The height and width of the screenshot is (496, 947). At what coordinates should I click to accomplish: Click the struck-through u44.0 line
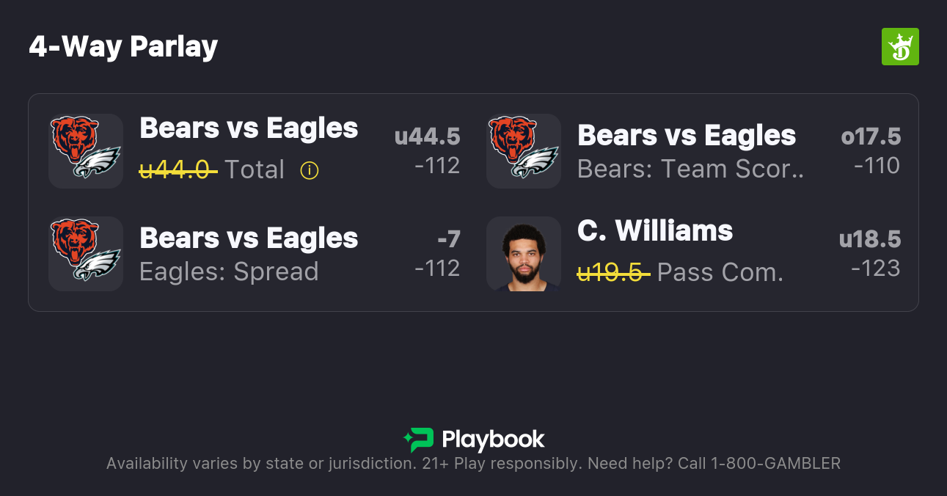pos(178,170)
